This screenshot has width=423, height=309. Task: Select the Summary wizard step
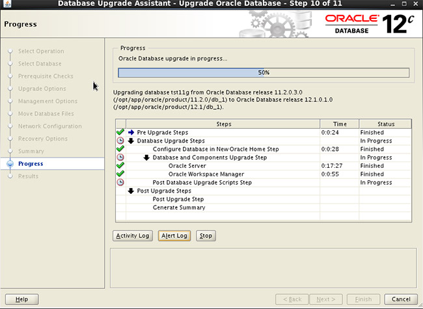[x=31, y=152]
